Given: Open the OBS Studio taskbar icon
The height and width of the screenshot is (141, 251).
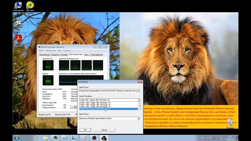Looking at the screenshot, I should pyautogui.click(x=94, y=138).
